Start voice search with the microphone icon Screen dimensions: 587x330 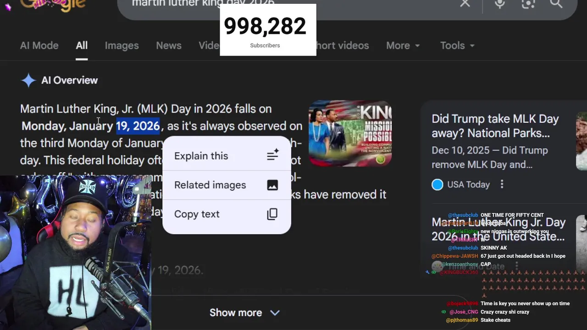coord(499,4)
